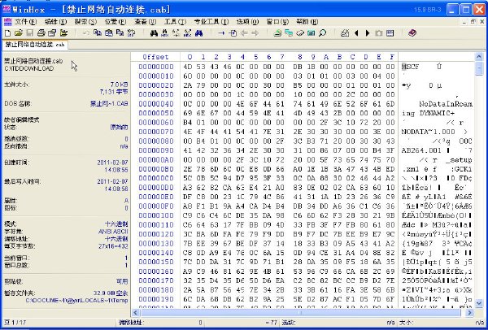The width and height of the screenshot is (488, 330).
Task: Go to offset with the blue arrow icon
Action: pos(221,33)
